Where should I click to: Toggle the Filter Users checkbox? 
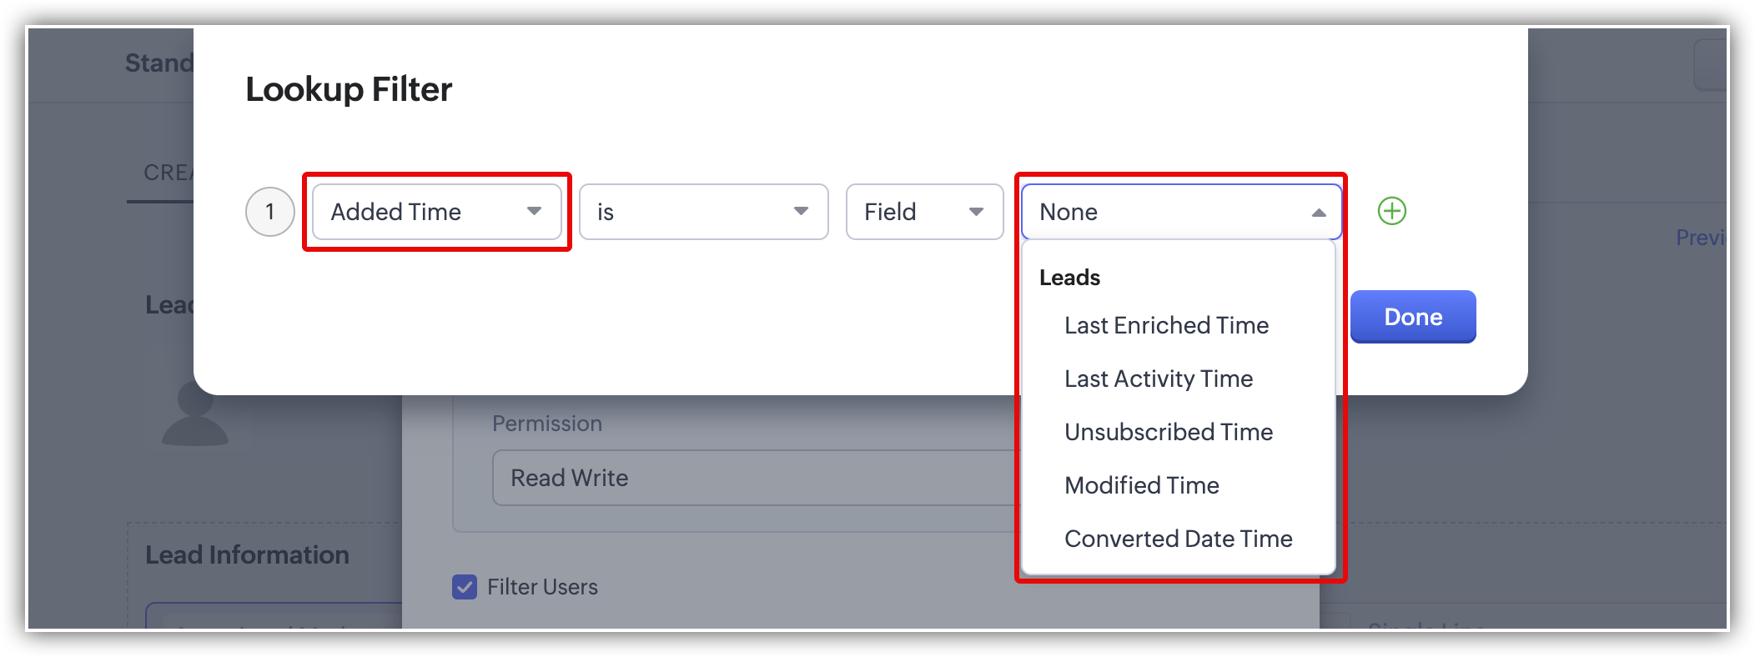click(465, 587)
